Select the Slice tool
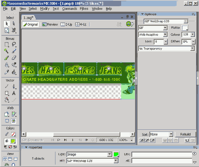The image size is (199, 167). coord(14,114)
